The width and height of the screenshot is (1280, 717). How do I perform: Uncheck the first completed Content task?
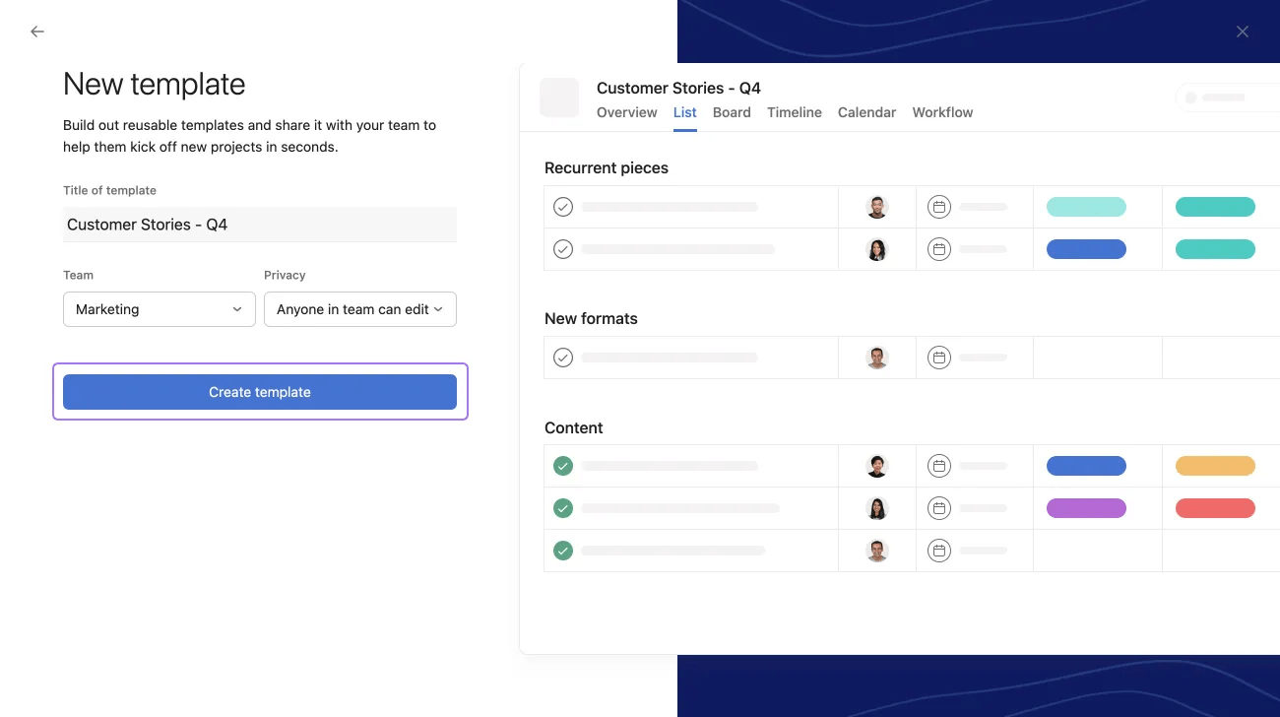563,466
